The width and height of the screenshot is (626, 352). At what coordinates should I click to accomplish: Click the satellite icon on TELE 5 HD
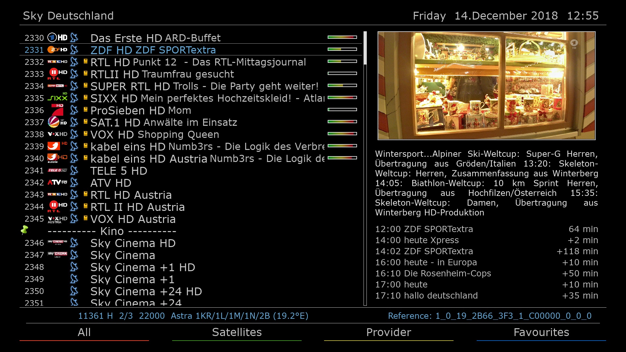[74, 170]
